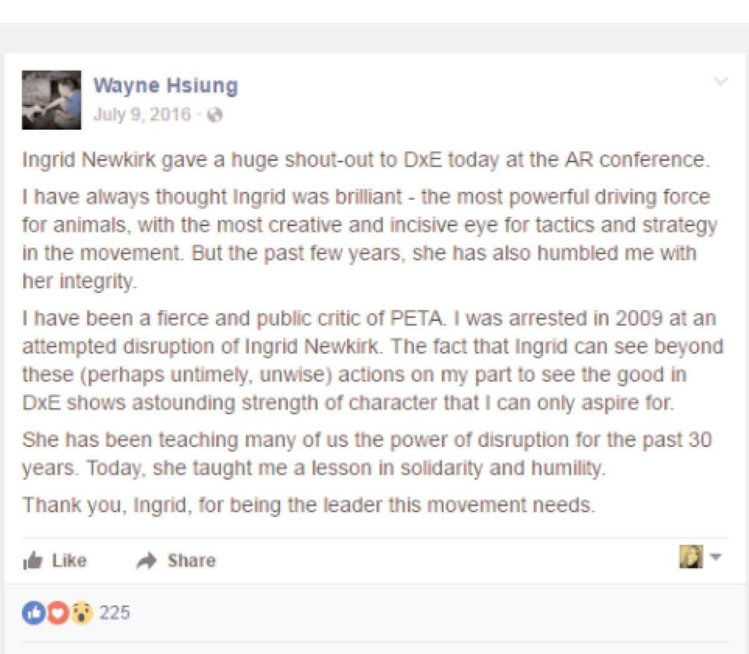
Task: Open the July 9, 2016 timestamp link
Action: pyautogui.click(x=142, y=115)
